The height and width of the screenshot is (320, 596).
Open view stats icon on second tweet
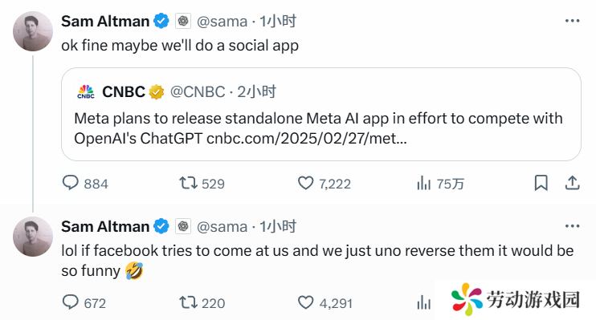pyautogui.click(x=423, y=302)
